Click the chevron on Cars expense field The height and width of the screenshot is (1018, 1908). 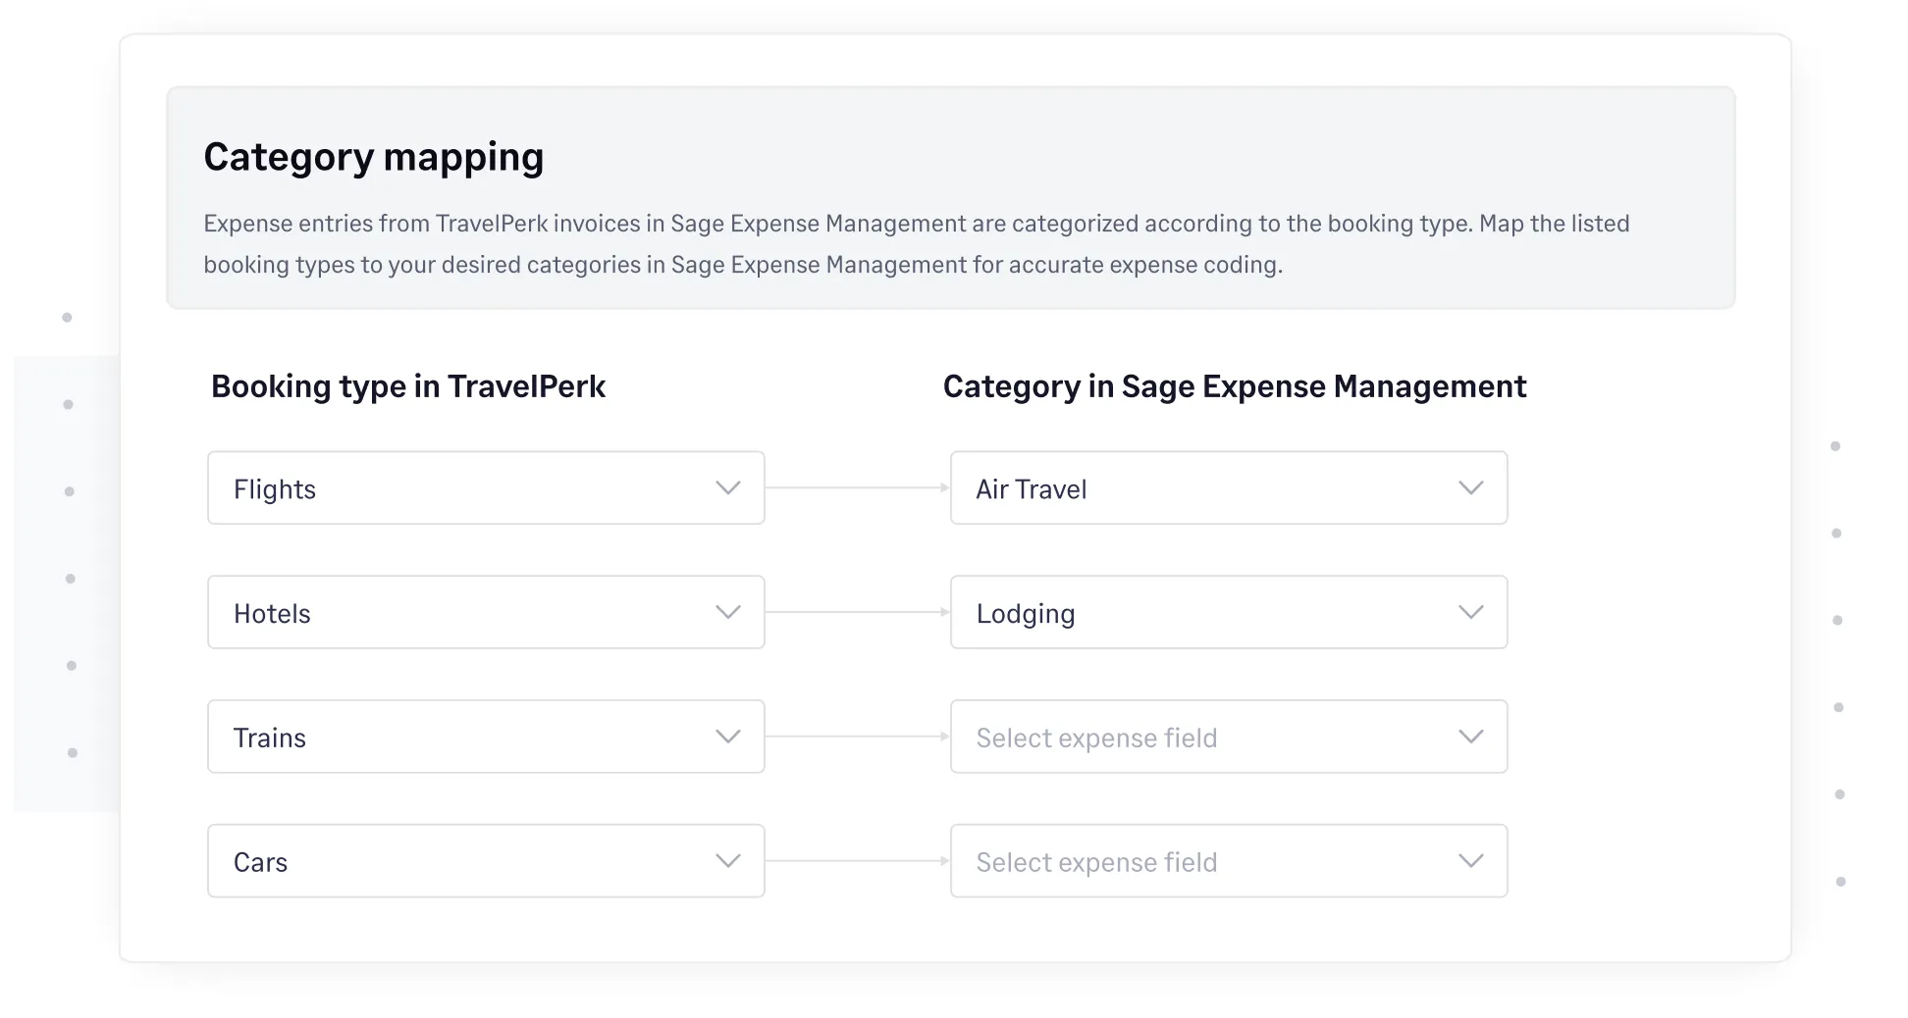tap(1470, 860)
